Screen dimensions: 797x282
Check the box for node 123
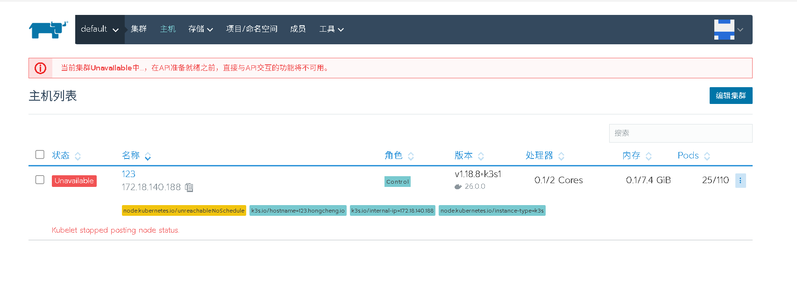[40, 180]
